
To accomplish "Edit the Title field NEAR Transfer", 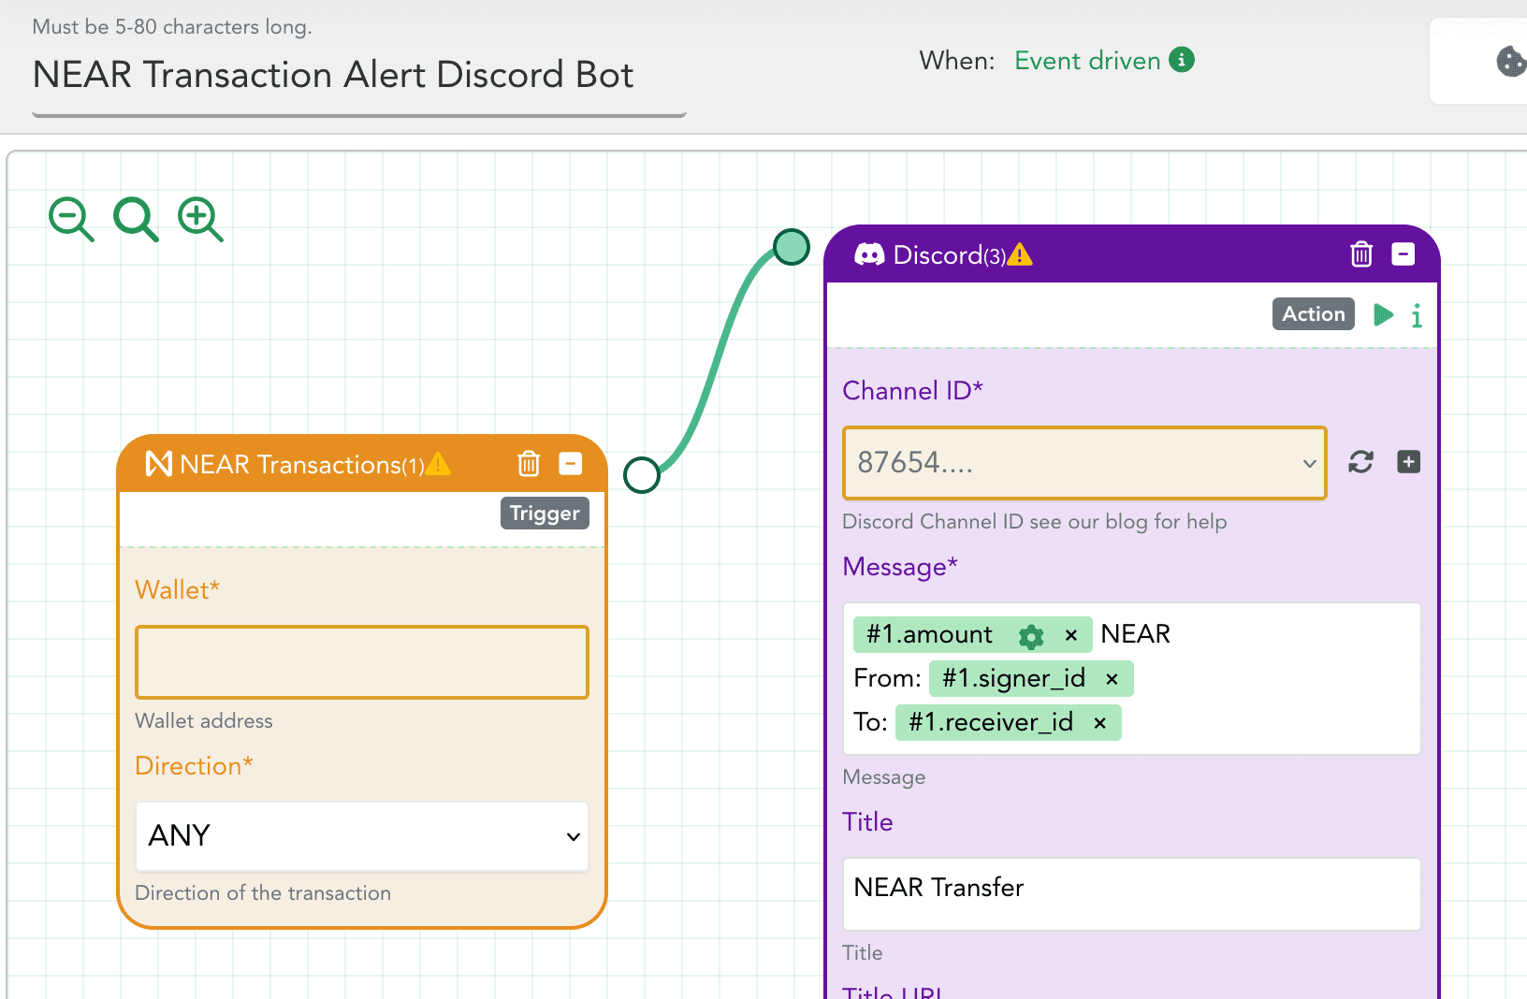I will pos(1131,894).
